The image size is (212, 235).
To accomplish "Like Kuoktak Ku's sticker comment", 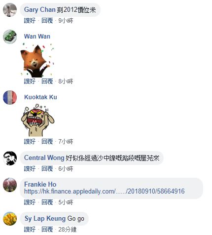I will (30, 142).
